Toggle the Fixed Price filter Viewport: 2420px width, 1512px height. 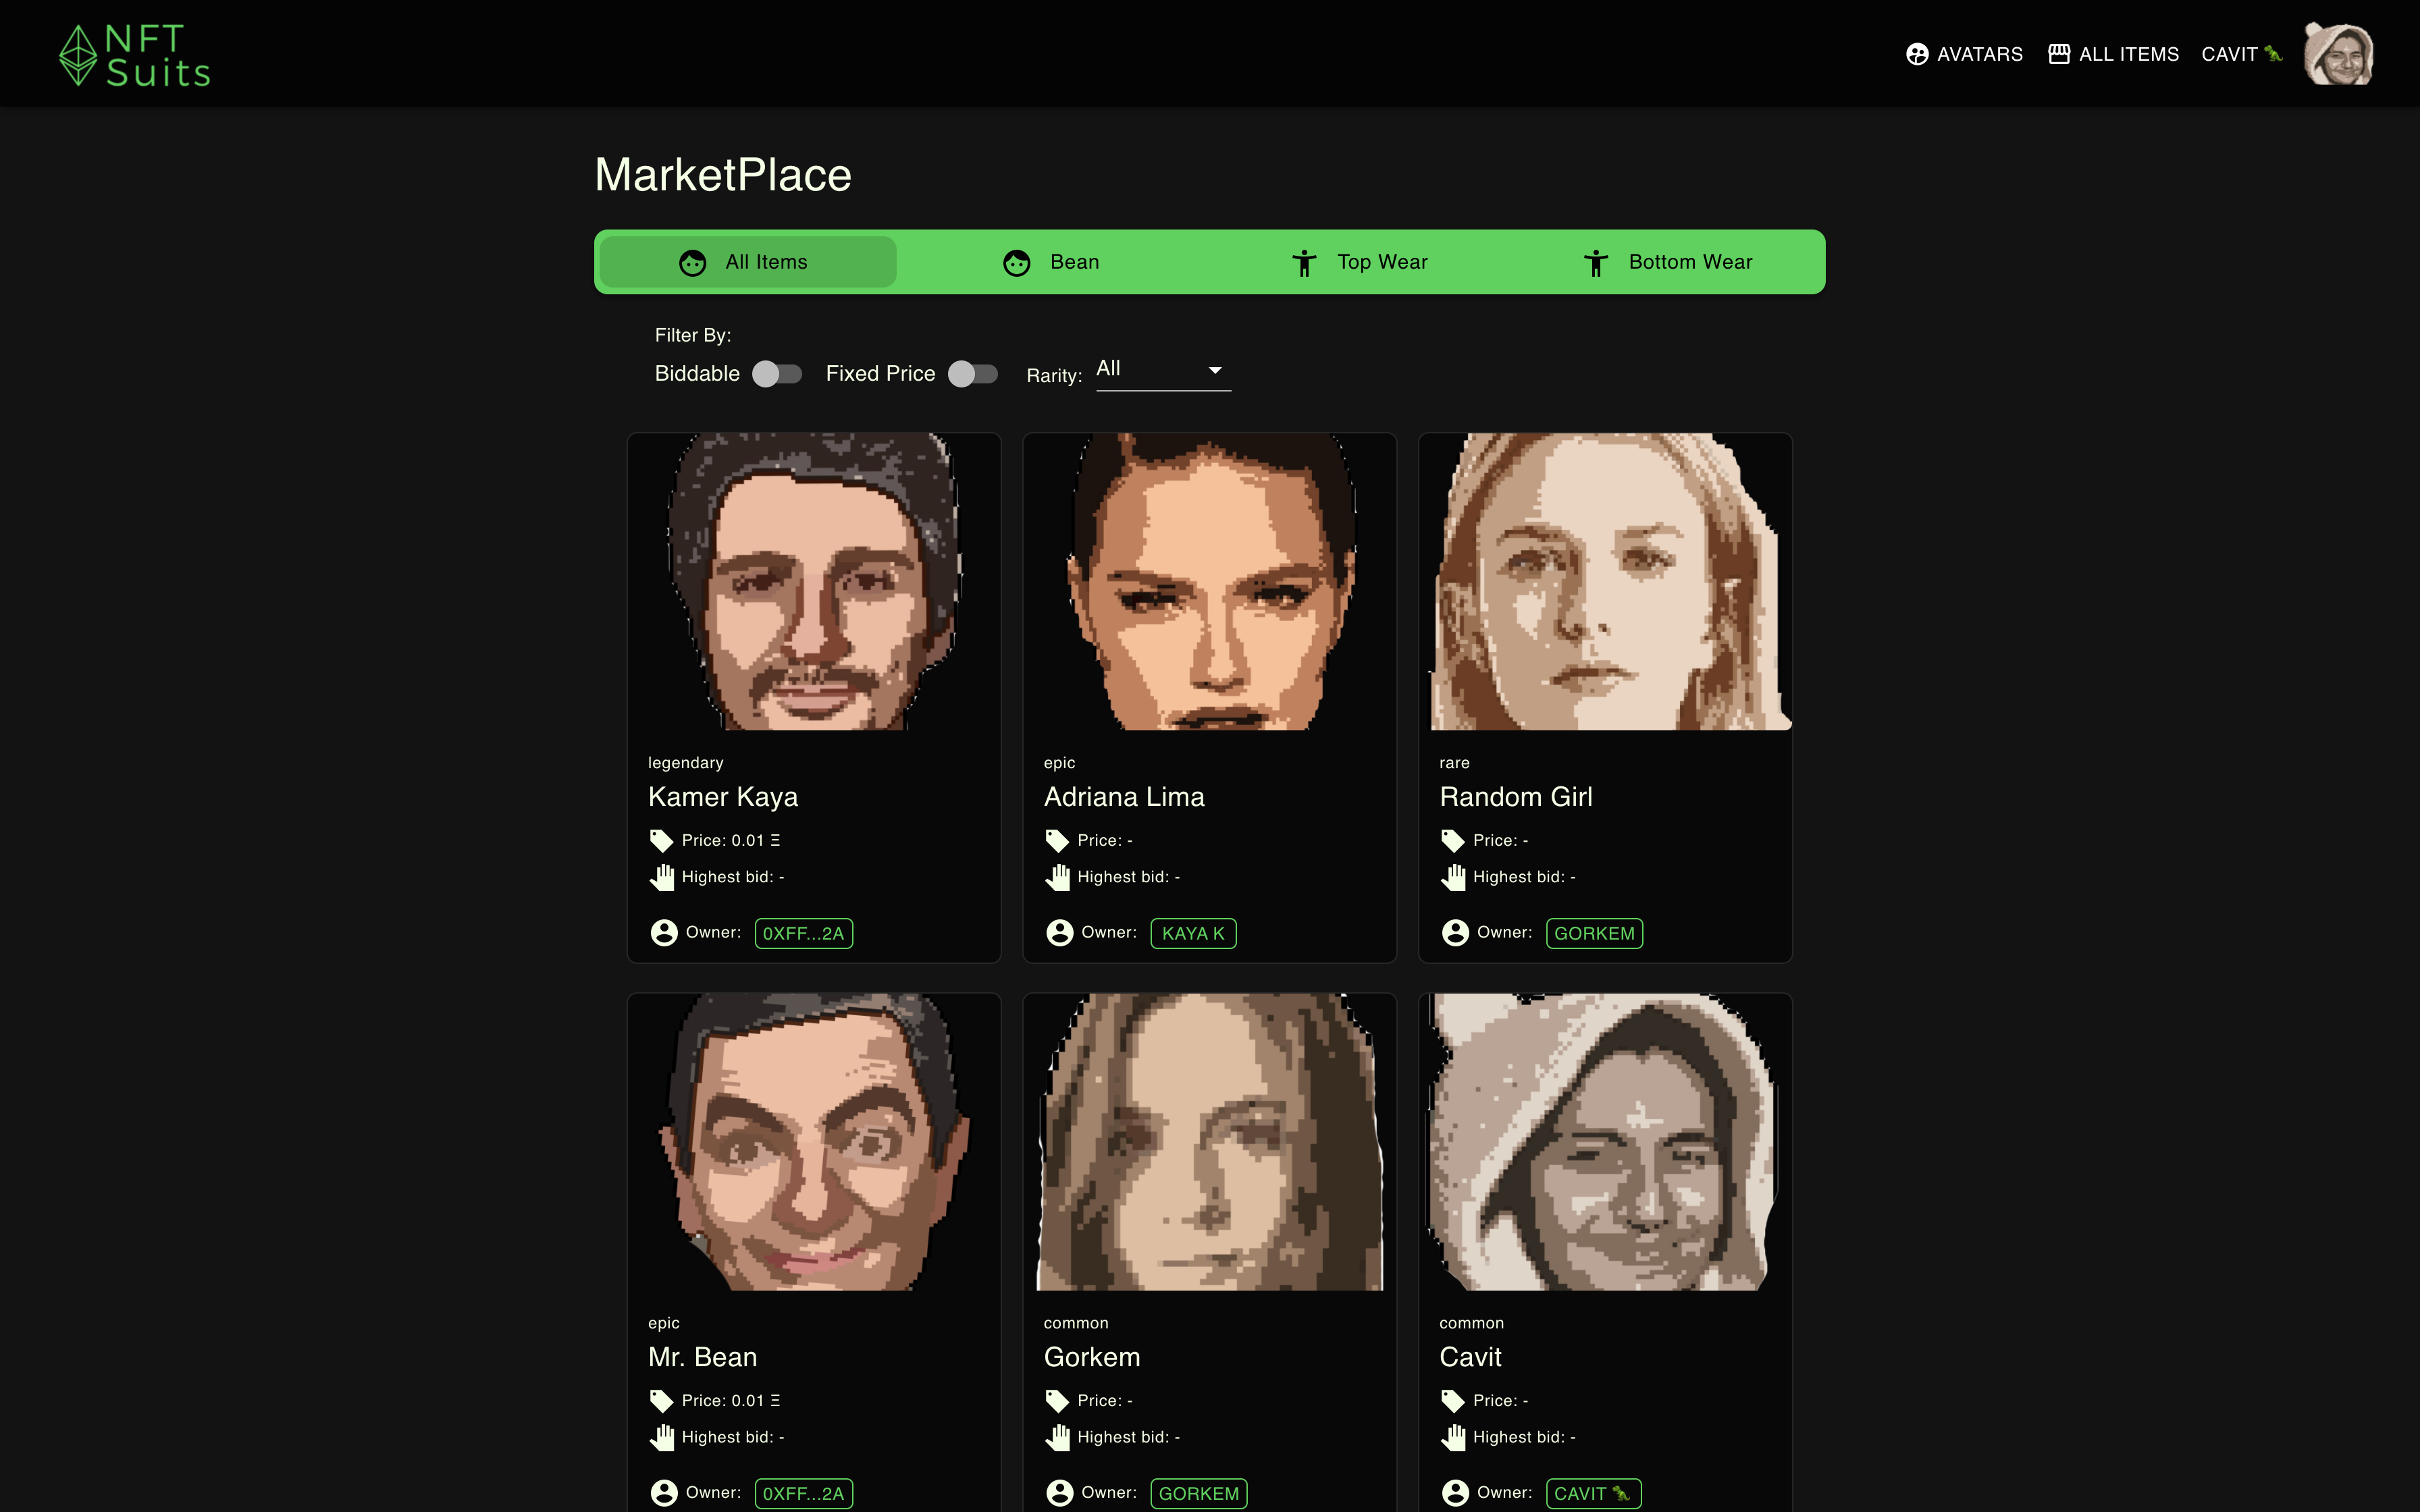tap(972, 374)
